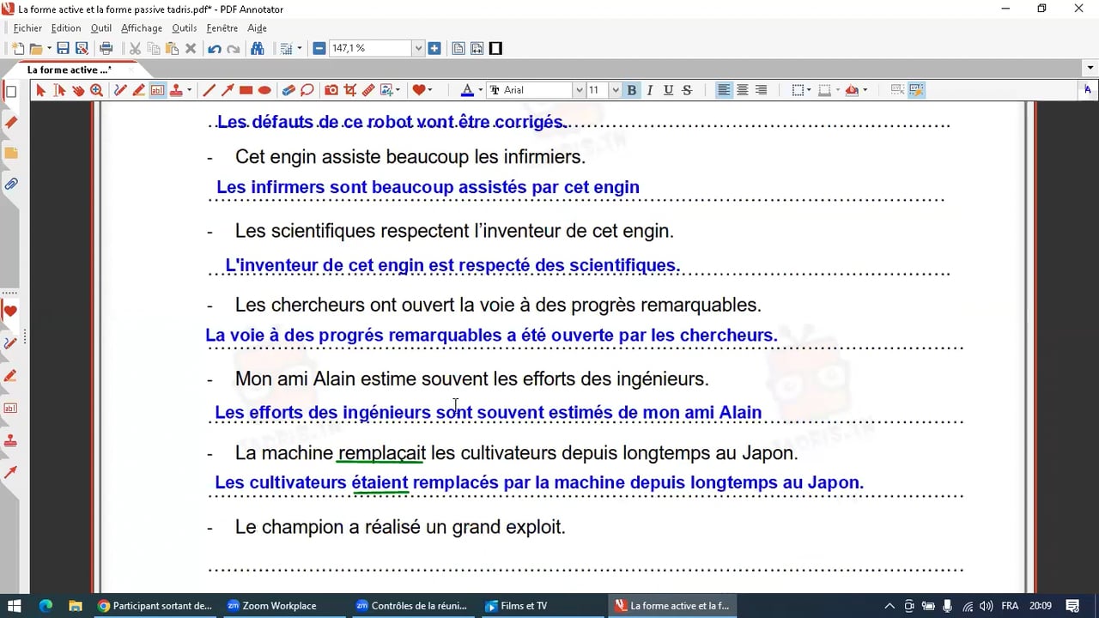The height and width of the screenshot is (618, 1099).
Task: Select the Ellipse shape tool
Action: [264, 90]
